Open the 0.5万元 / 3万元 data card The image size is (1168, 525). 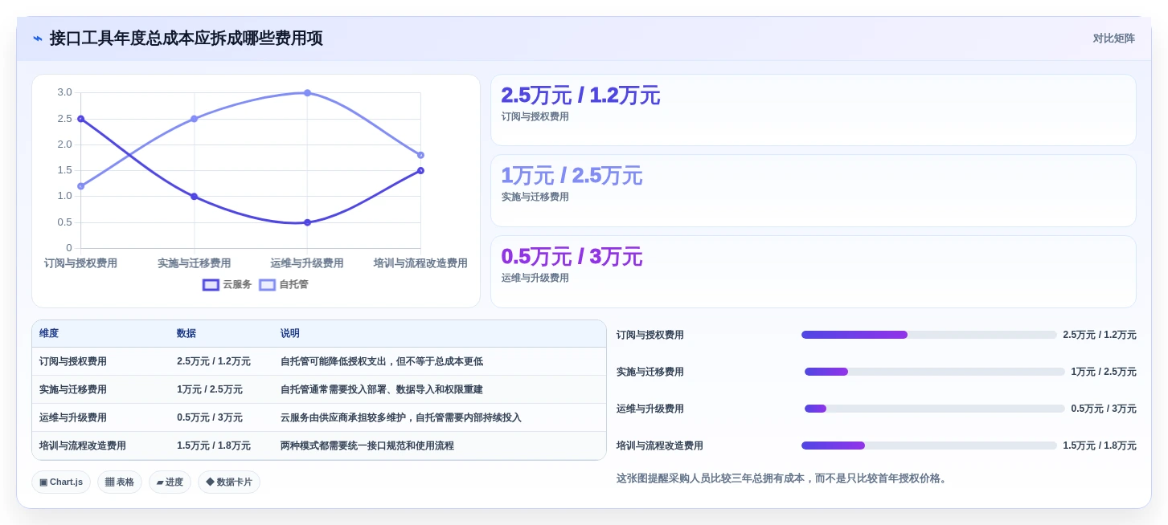(814, 271)
